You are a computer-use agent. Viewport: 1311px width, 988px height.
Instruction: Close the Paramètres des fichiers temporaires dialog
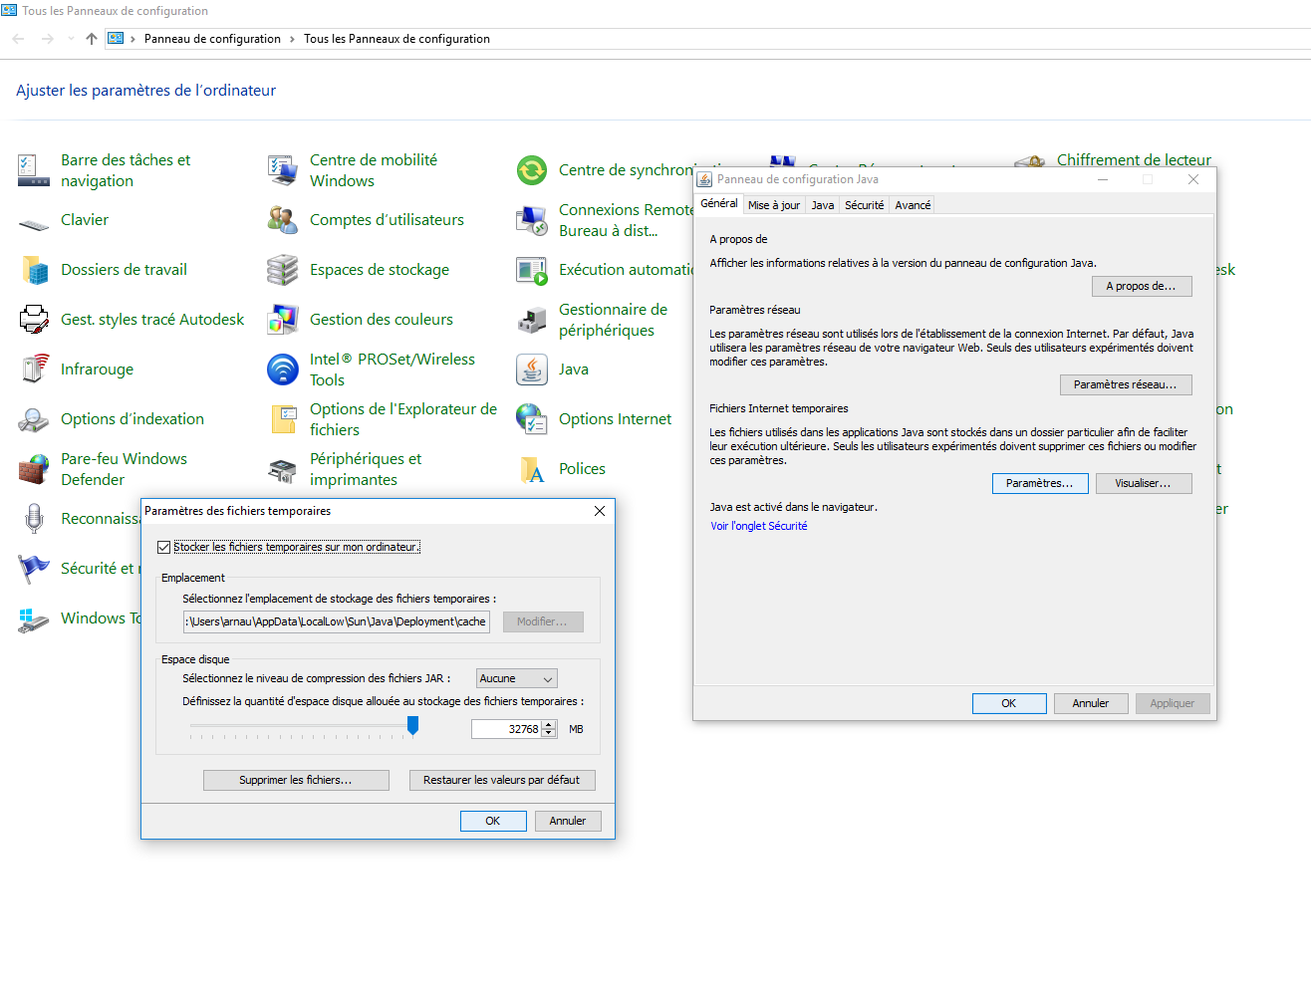[600, 511]
